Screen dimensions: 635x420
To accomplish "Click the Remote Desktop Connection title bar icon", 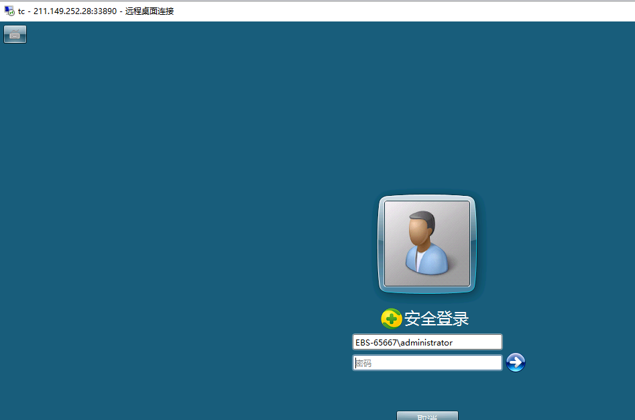I will point(9,11).
